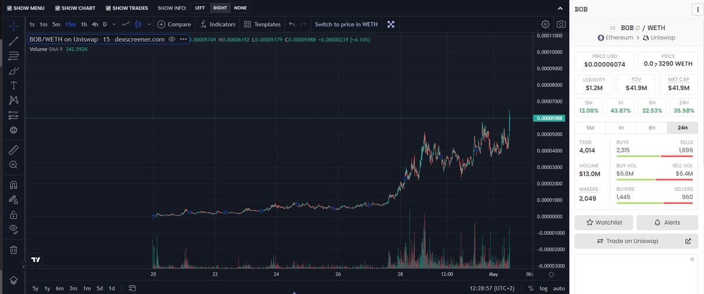The height and width of the screenshot is (294, 704).
Task: Click Trade on Uniswap
Action: click(627, 241)
